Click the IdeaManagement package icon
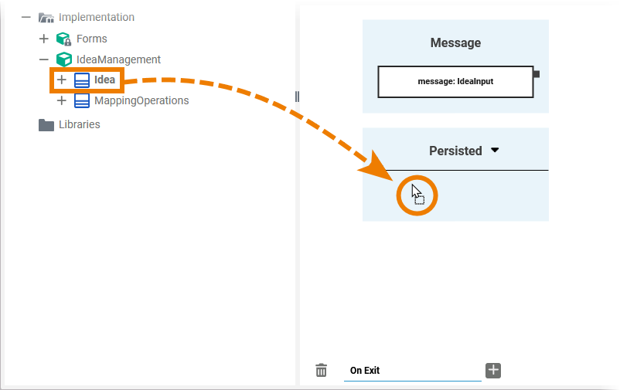Image resolution: width=620 pixels, height=390 pixels. 64,59
